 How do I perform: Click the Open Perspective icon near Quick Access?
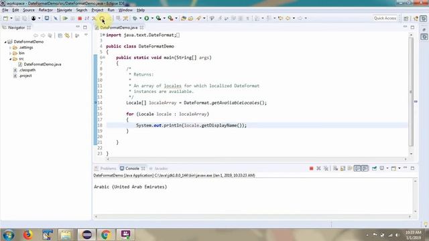click(406, 18)
